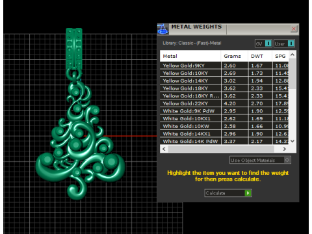Select the Yellow Gold:18KY R... row
This screenshot has width=312, height=234.
pyautogui.click(x=224, y=96)
